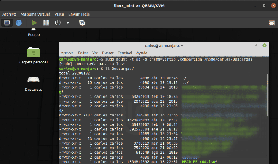Open the Enviar Tecla menu
Image resolution: width=278 pixels, height=164 pixels.
[x=79, y=14]
